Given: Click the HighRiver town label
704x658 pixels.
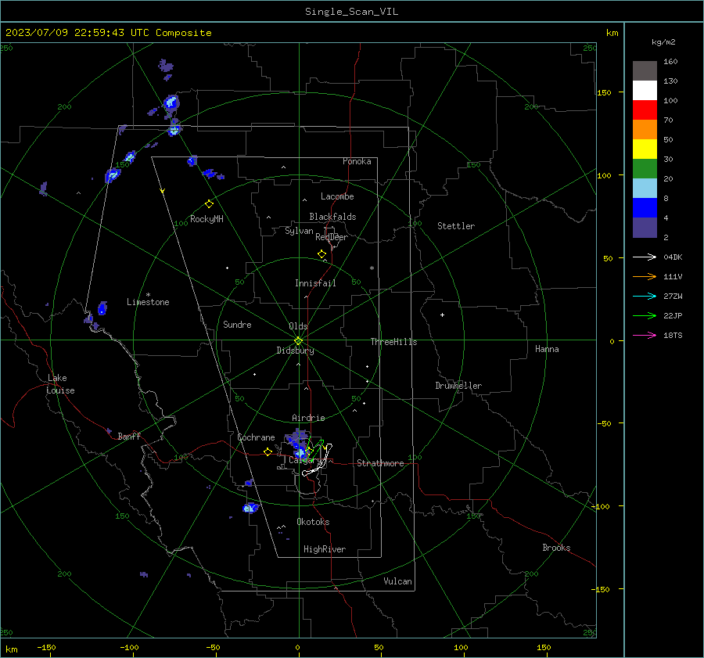Looking at the screenshot, I should [325, 549].
